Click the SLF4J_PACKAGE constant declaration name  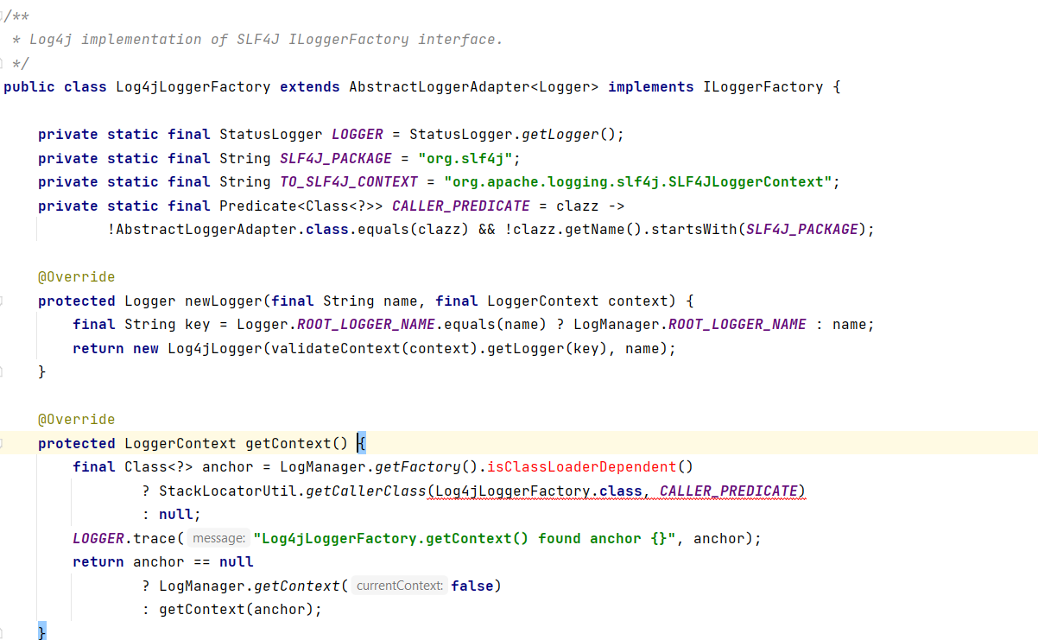[336, 159]
